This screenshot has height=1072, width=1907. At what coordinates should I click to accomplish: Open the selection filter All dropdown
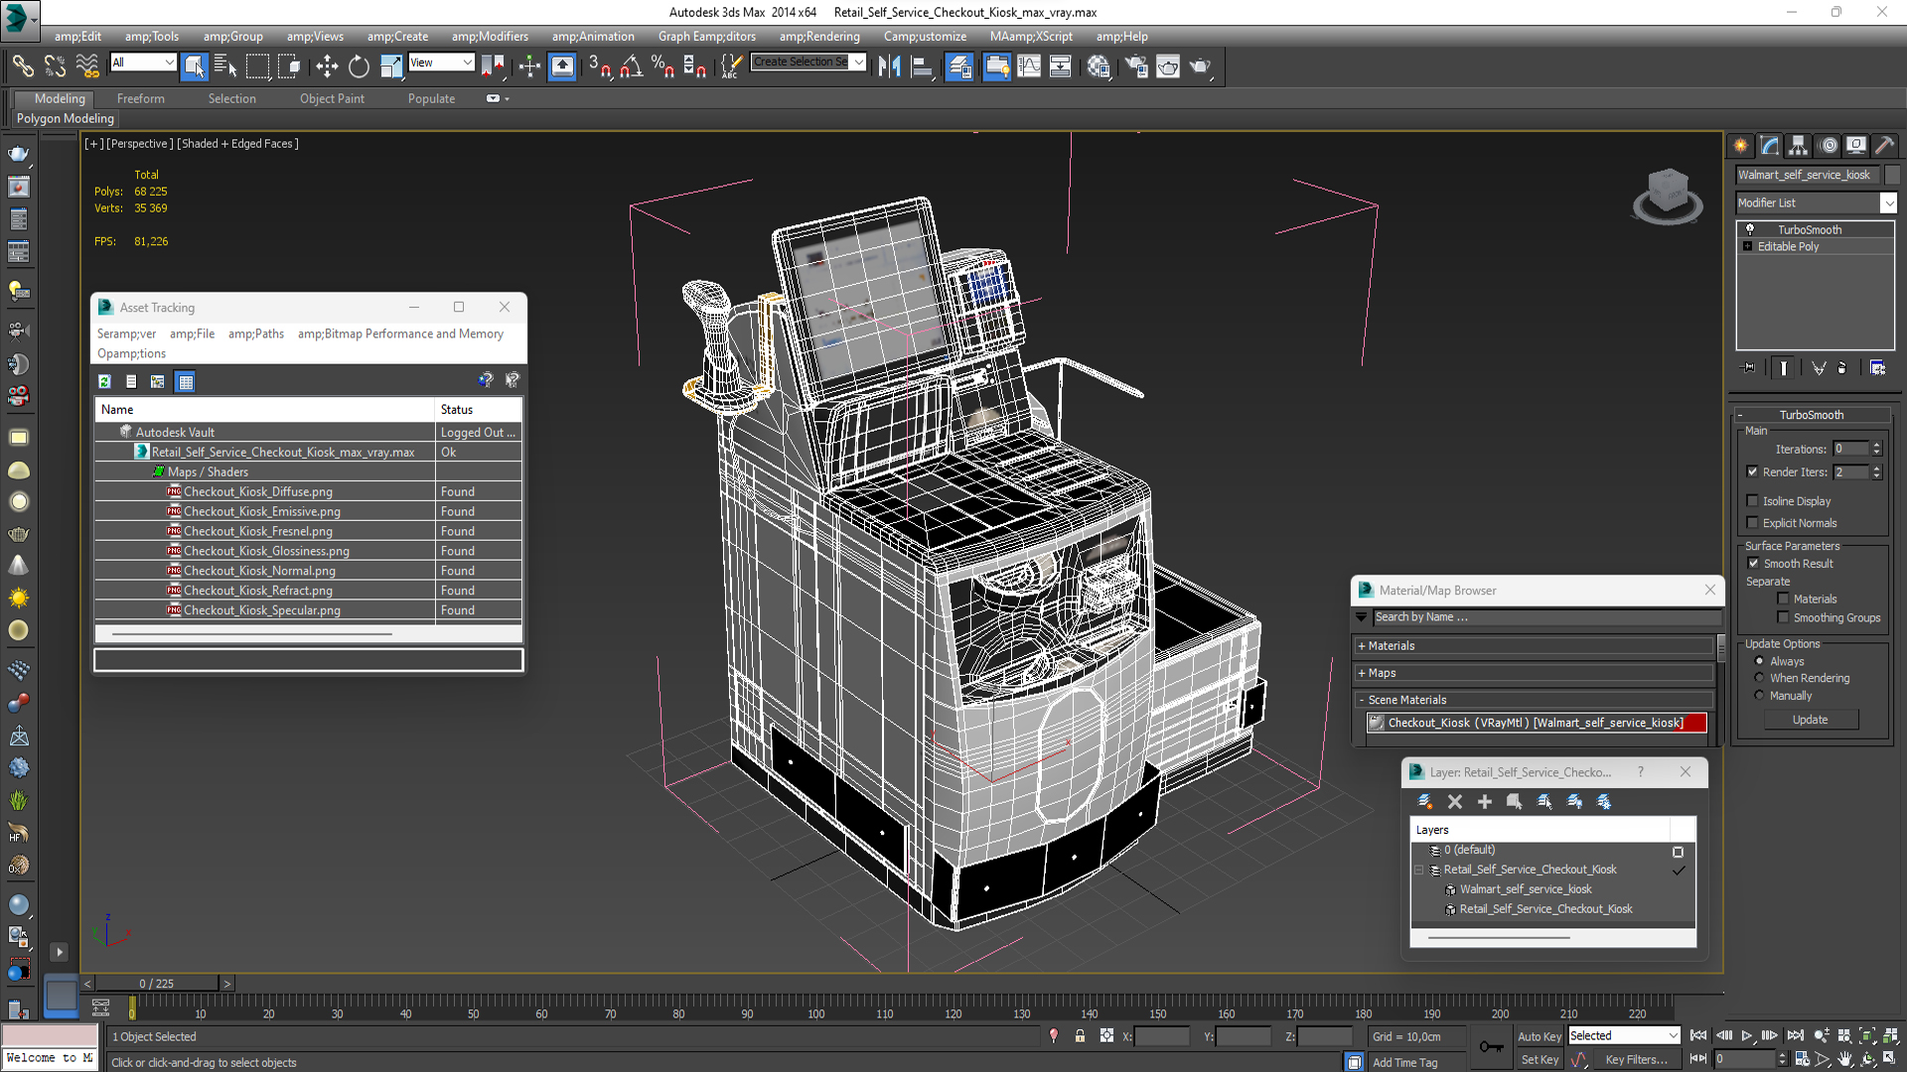(143, 63)
